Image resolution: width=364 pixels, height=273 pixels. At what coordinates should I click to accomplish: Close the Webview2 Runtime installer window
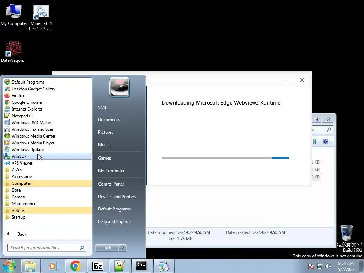coord(301,80)
